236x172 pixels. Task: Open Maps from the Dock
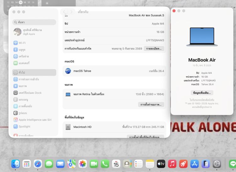coord(71,164)
